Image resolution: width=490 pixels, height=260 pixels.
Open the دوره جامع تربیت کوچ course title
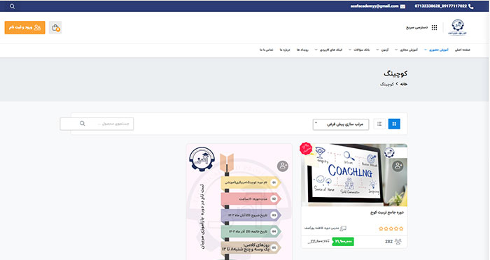(x=387, y=212)
